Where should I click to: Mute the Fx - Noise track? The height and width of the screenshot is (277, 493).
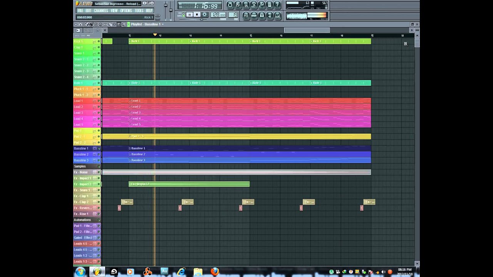pos(99,172)
